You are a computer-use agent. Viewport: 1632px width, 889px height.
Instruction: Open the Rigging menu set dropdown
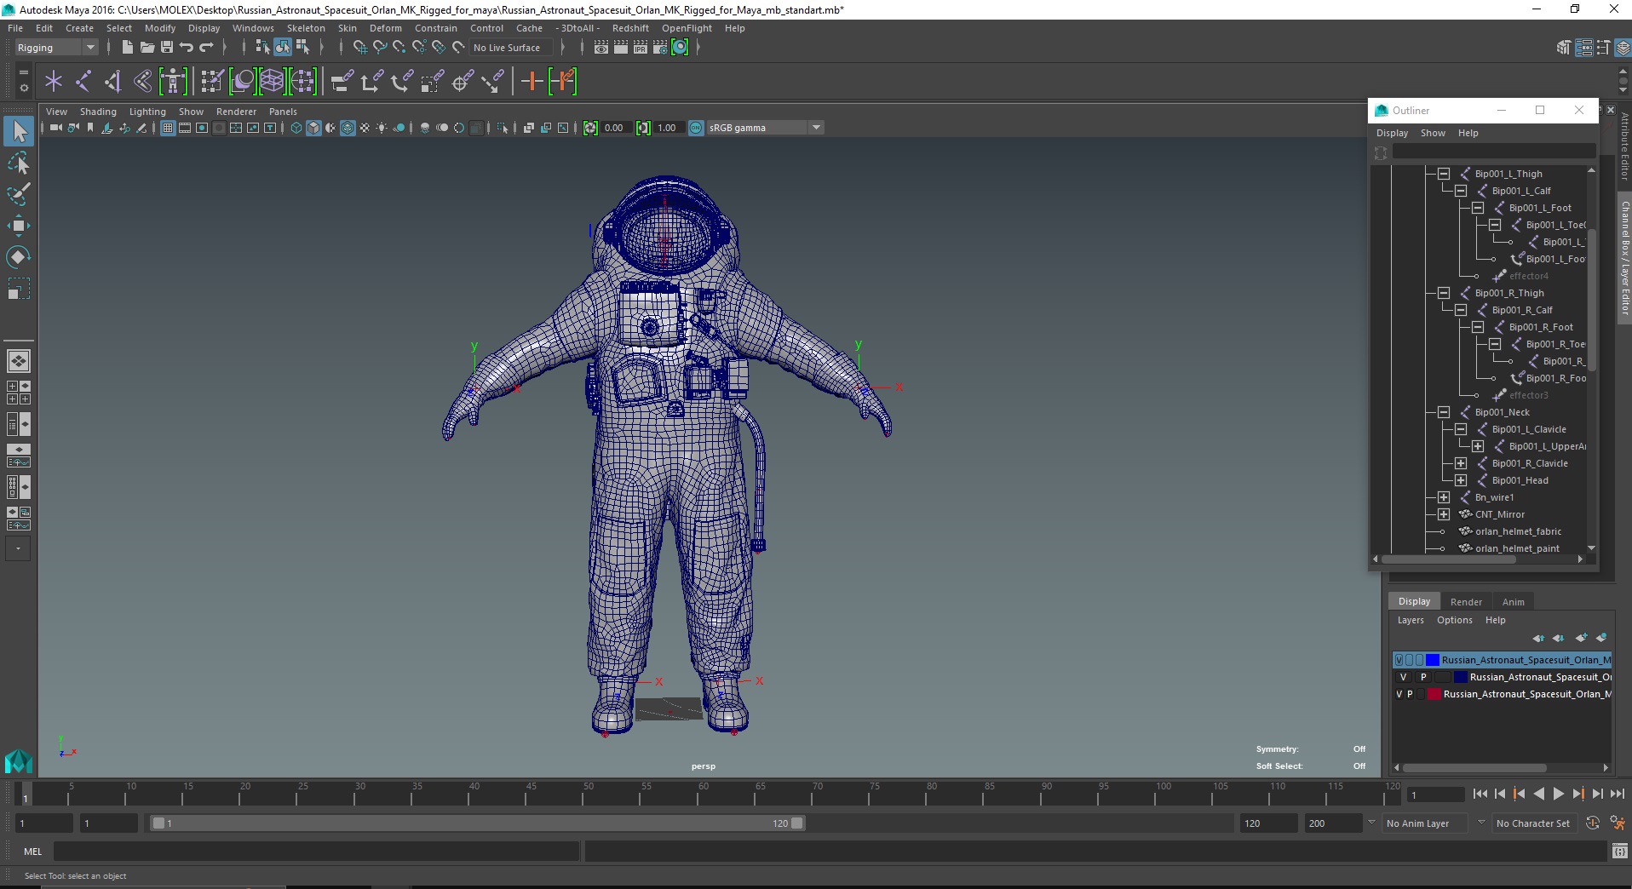pyautogui.click(x=56, y=48)
